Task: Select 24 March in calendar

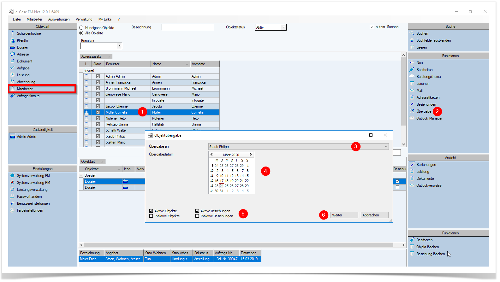Action: 222,186
